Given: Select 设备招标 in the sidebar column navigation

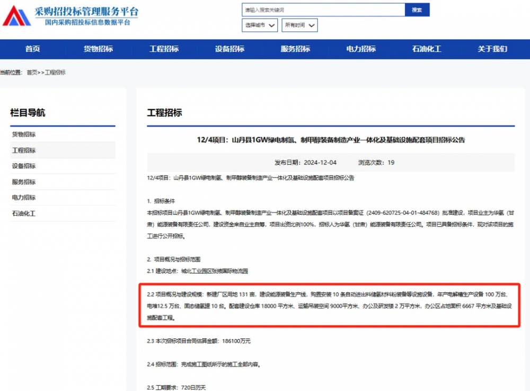Looking at the screenshot, I should [x=63, y=166].
